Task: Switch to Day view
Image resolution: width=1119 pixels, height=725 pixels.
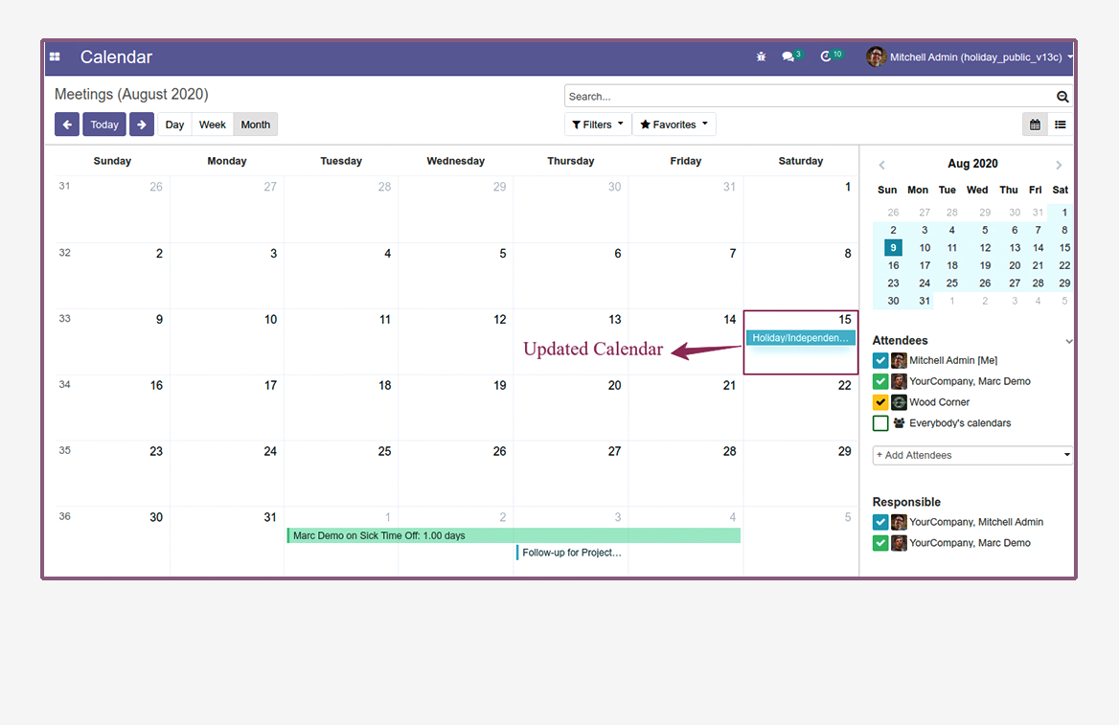Action: [x=174, y=125]
